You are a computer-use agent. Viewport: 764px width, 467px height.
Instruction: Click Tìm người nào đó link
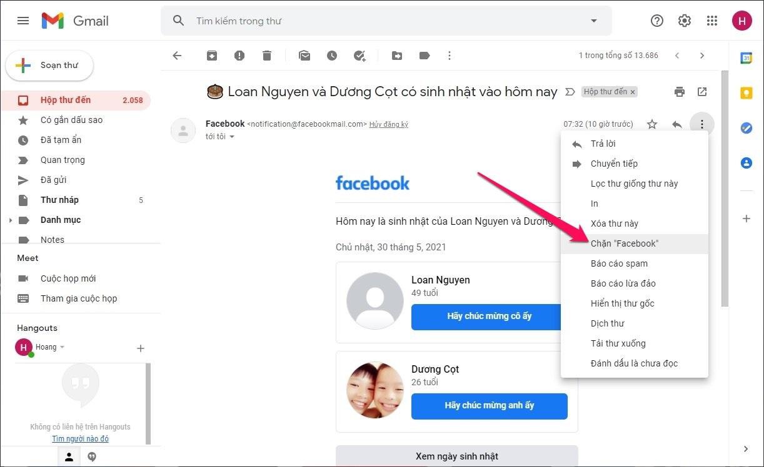point(80,439)
